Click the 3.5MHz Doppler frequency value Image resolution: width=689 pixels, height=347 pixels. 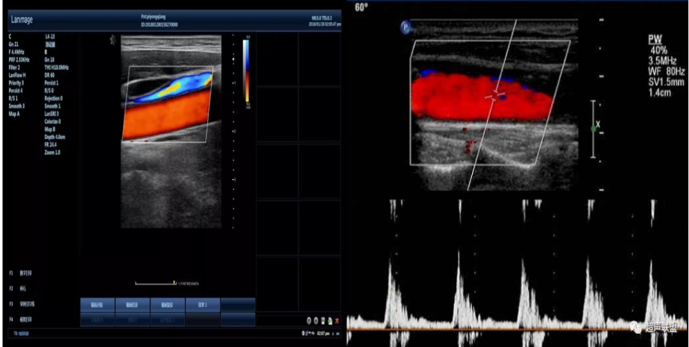click(663, 61)
